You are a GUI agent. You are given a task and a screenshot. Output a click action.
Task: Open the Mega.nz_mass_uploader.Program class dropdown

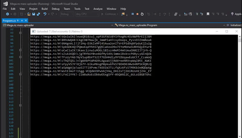click(170, 25)
